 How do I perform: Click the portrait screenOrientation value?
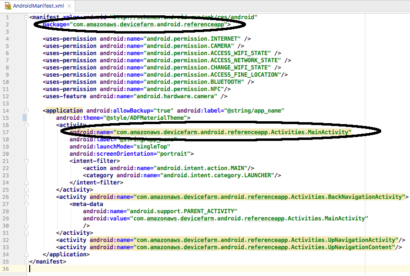tap(174, 154)
